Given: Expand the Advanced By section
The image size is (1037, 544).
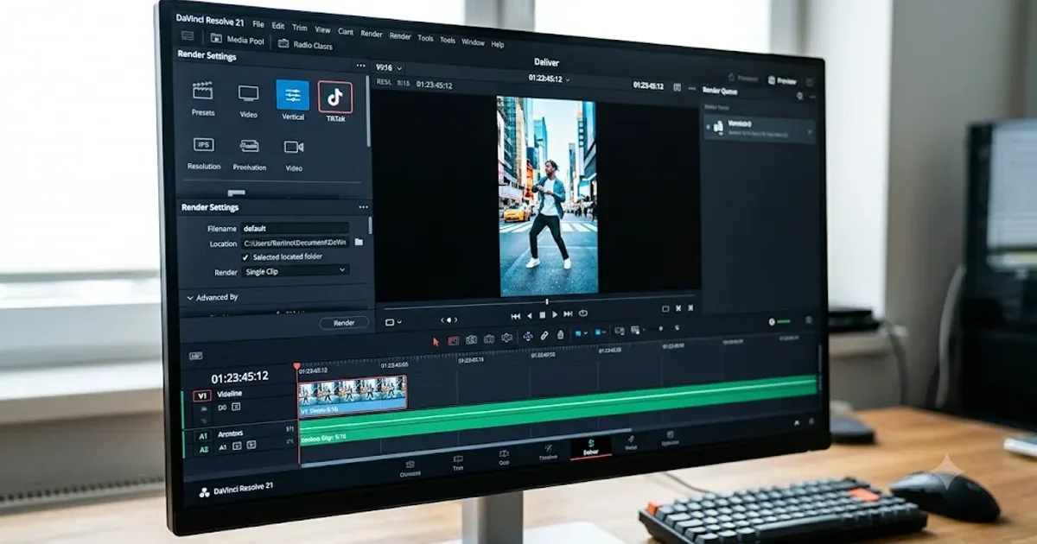Looking at the screenshot, I should pyautogui.click(x=213, y=297).
